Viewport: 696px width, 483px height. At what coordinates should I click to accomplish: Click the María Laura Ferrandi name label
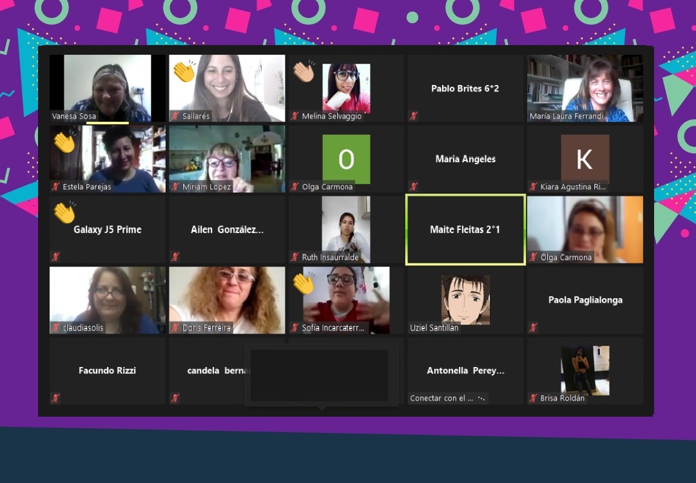[x=566, y=117]
